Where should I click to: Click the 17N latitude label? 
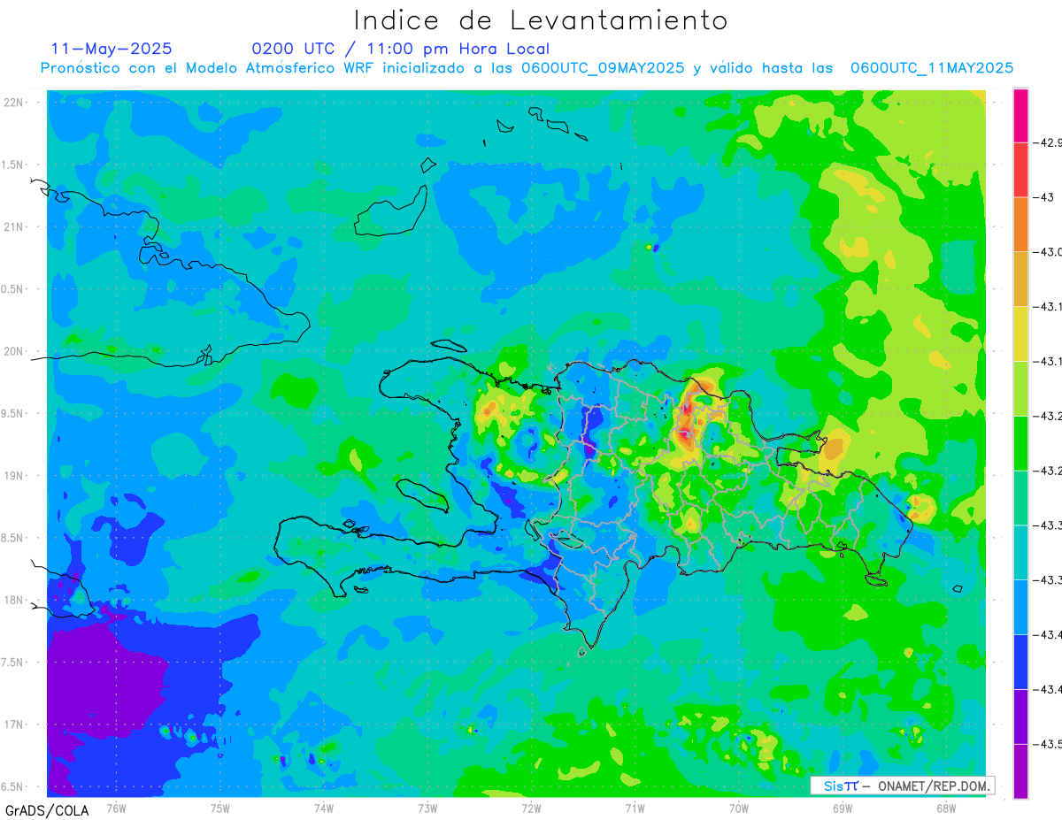(x=13, y=724)
